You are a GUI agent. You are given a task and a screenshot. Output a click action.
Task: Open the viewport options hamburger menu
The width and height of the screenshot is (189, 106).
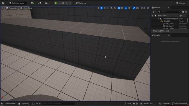click(3, 8)
